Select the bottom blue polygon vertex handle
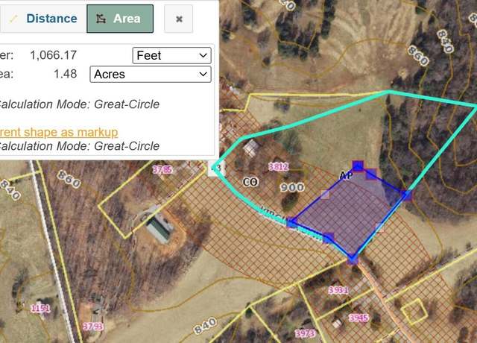Screen dimensions: 477x343 coord(353,259)
